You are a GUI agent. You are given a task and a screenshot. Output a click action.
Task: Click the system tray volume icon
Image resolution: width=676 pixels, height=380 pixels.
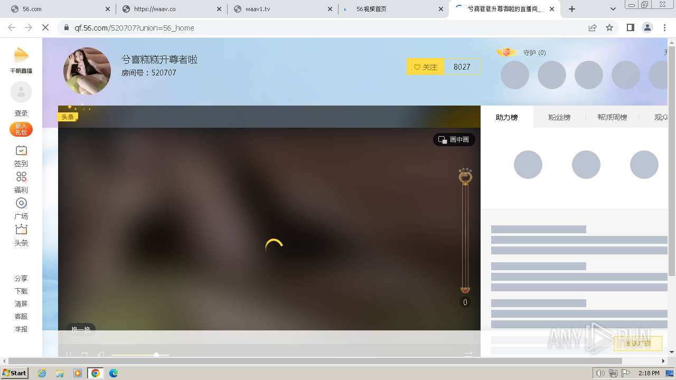[600, 373]
